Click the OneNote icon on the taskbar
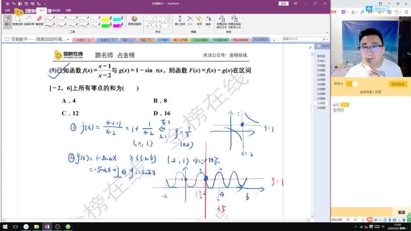411x231 pixels. click(47, 227)
